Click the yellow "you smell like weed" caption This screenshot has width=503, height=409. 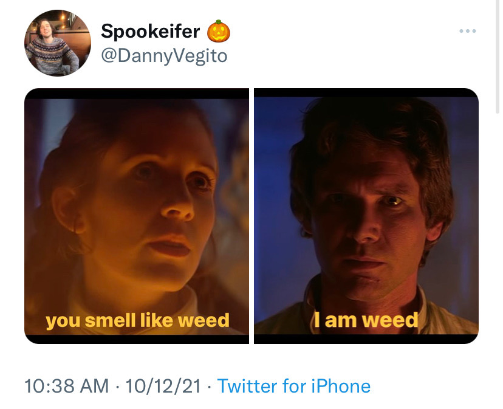(x=138, y=321)
